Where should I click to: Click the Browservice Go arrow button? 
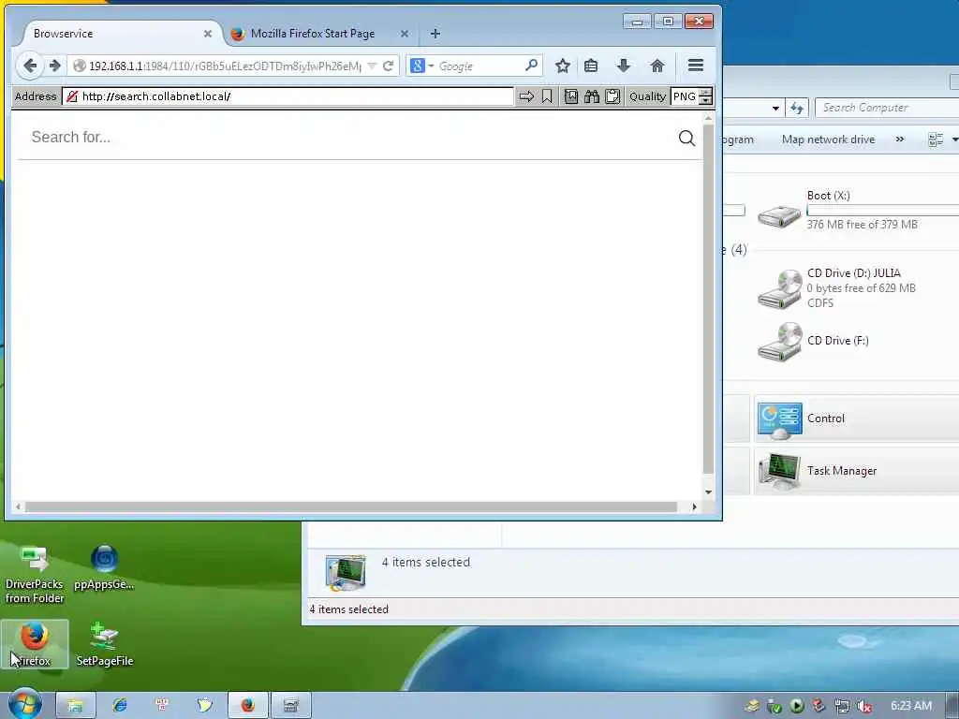coord(526,96)
